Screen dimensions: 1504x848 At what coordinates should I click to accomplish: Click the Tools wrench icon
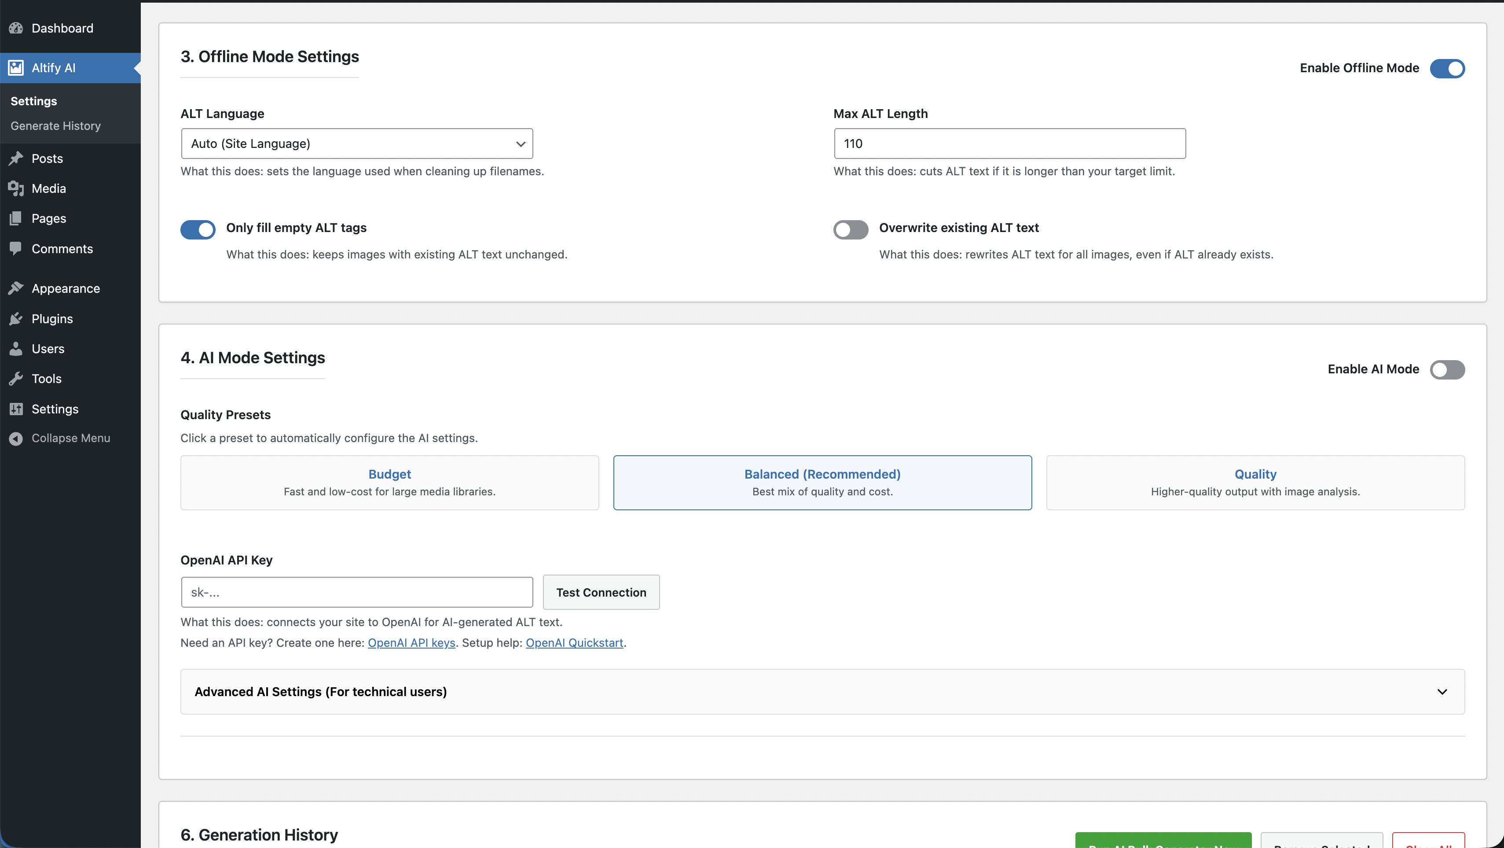click(16, 379)
